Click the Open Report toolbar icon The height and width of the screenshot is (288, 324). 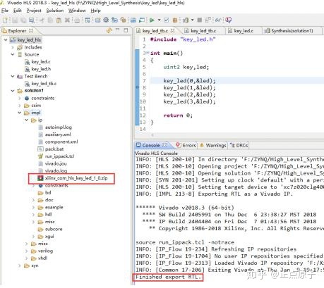click(186, 20)
